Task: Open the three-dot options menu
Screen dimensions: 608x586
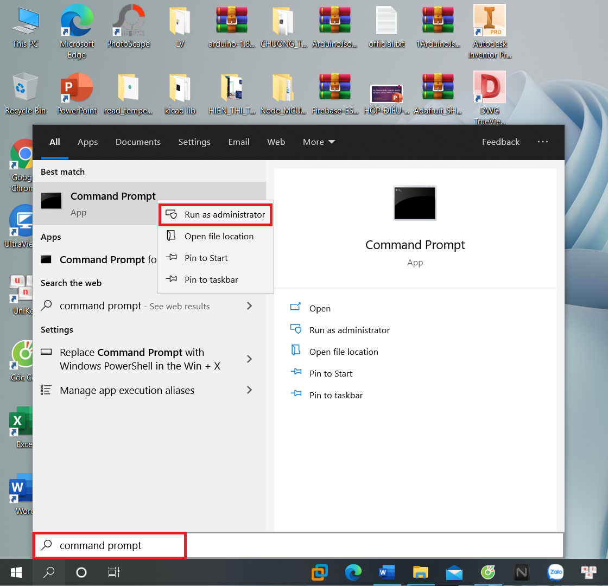Action: pyautogui.click(x=543, y=142)
